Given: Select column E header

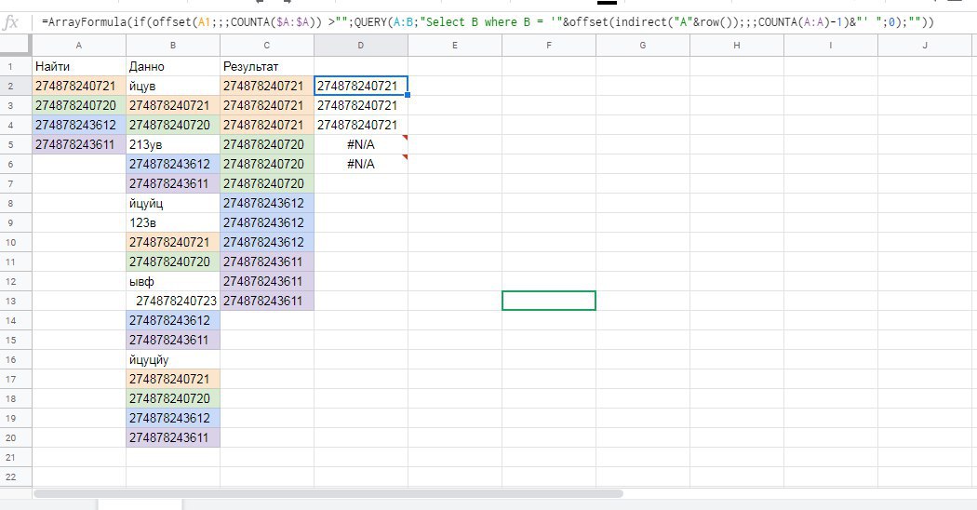Looking at the screenshot, I should point(455,46).
